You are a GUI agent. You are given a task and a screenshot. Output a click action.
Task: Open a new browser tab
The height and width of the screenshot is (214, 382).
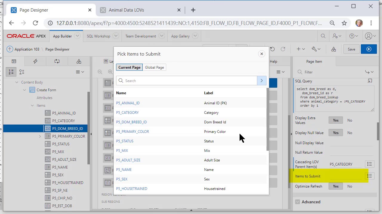click(x=193, y=10)
